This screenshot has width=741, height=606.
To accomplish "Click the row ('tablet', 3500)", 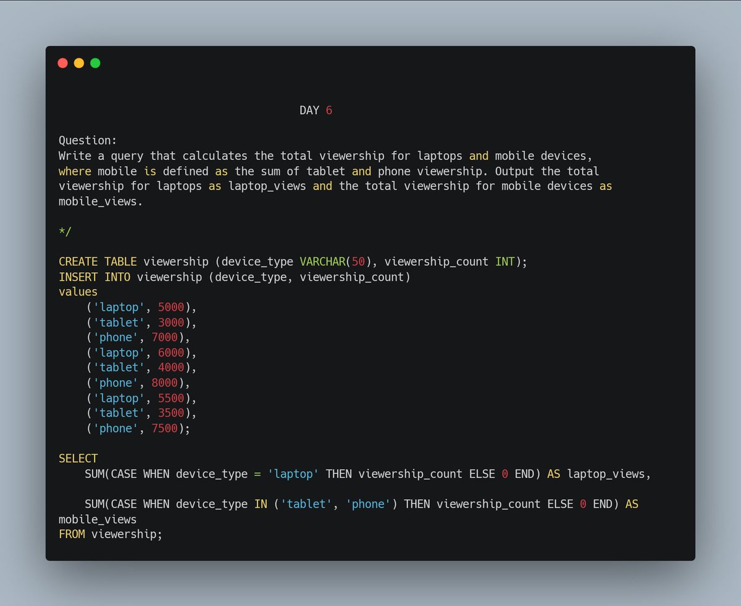I will click(141, 413).
